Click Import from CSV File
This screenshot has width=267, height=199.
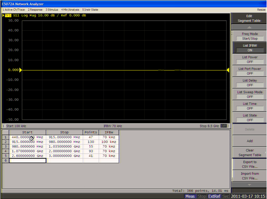click(250, 176)
